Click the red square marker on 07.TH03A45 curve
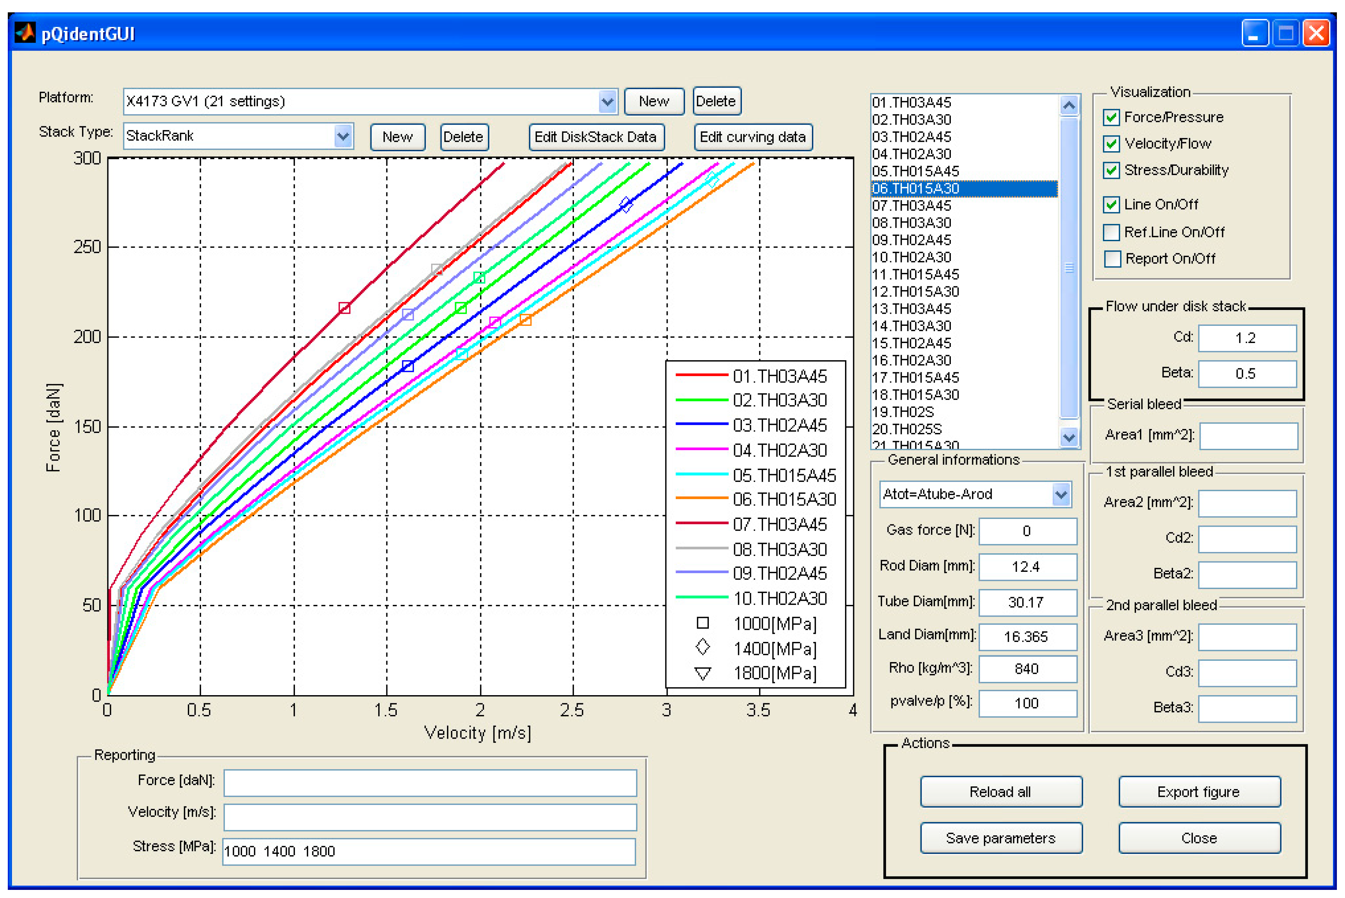This screenshot has height=898, width=1345. (344, 308)
